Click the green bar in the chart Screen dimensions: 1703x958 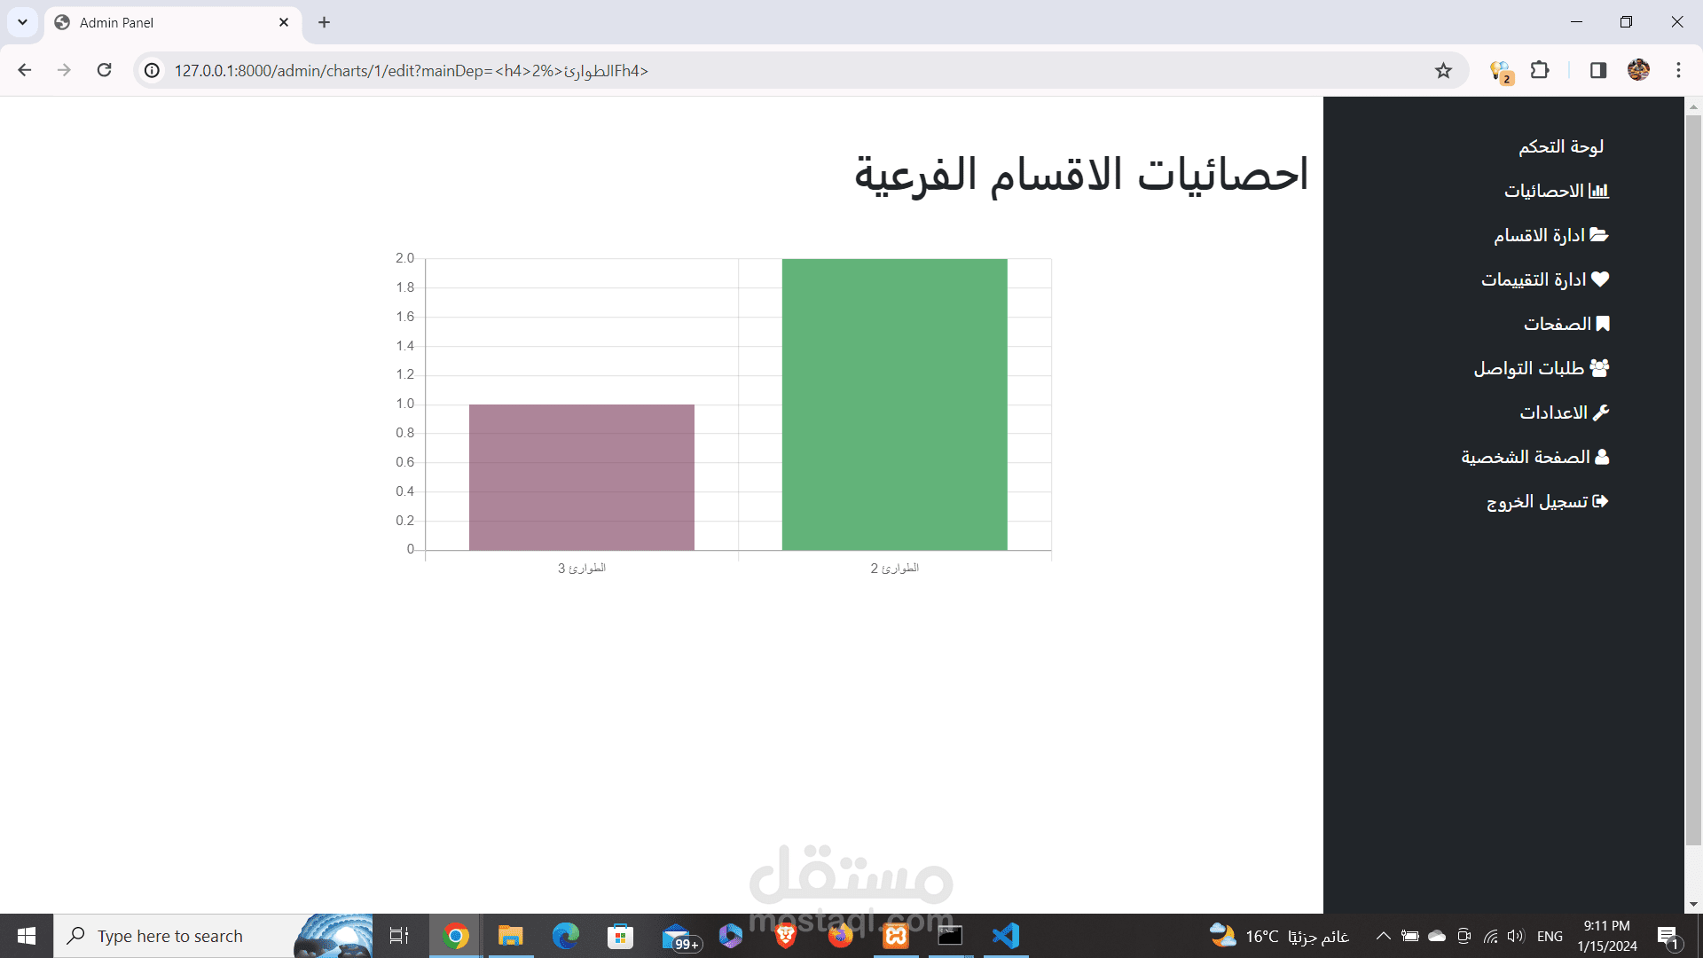tap(894, 404)
